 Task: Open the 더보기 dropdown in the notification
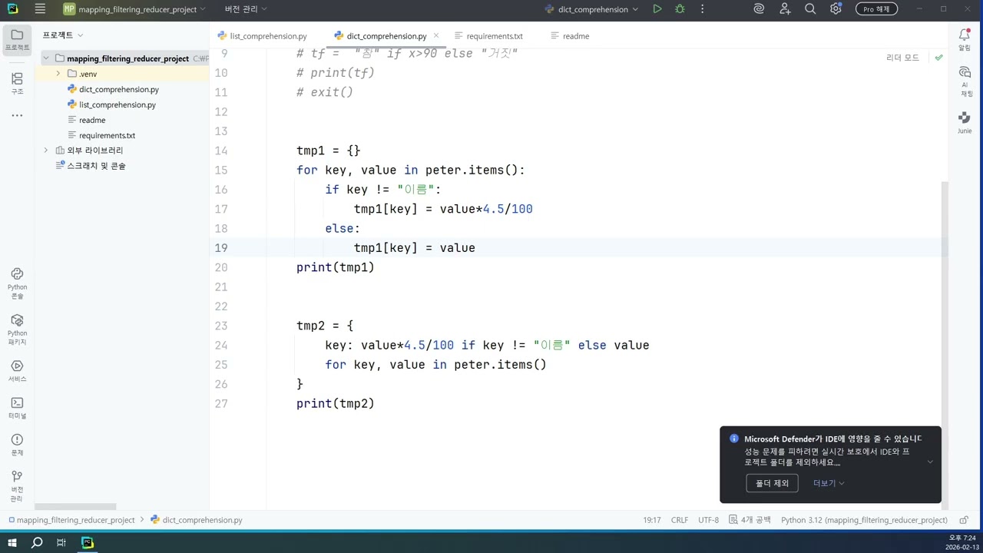[x=829, y=483]
